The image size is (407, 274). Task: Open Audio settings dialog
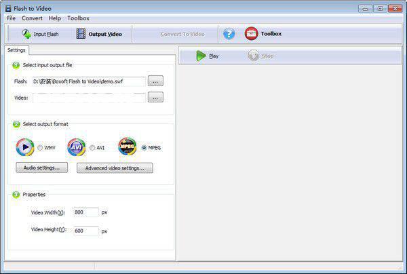(x=42, y=168)
